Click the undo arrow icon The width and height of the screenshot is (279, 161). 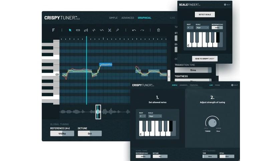[134, 30]
